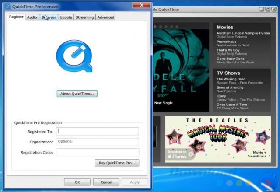
Task: Select the last carousel page dot
Action: pyautogui.click(x=177, y=27)
